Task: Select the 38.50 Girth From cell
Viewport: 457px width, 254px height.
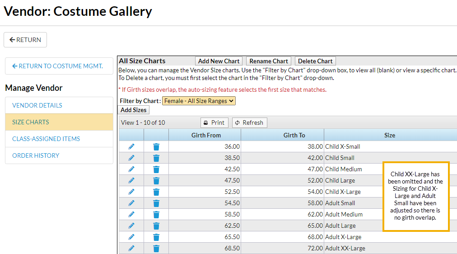Action: pyautogui.click(x=205, y=158)
